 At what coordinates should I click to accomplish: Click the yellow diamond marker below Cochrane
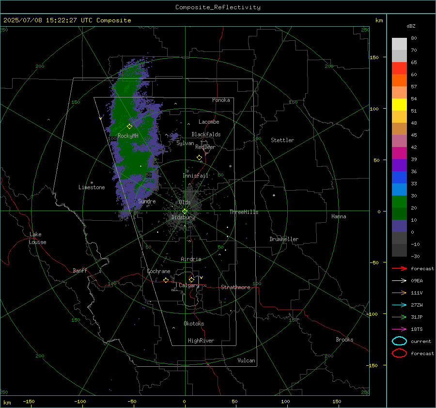[x=166, y=280]
